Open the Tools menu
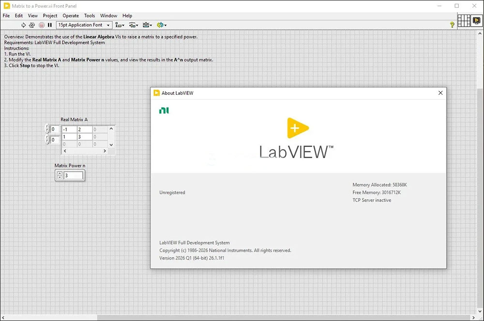The width and height of the screenshot is (484, 321). (x=90, y=16)
